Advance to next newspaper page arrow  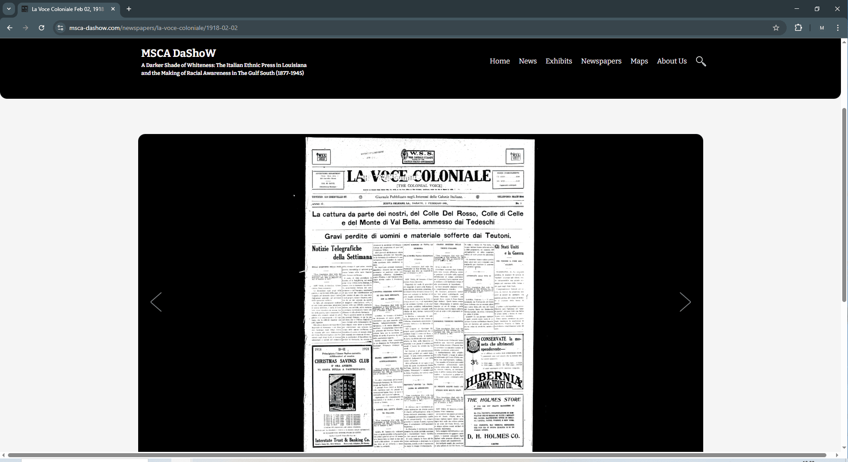[685, 302]
